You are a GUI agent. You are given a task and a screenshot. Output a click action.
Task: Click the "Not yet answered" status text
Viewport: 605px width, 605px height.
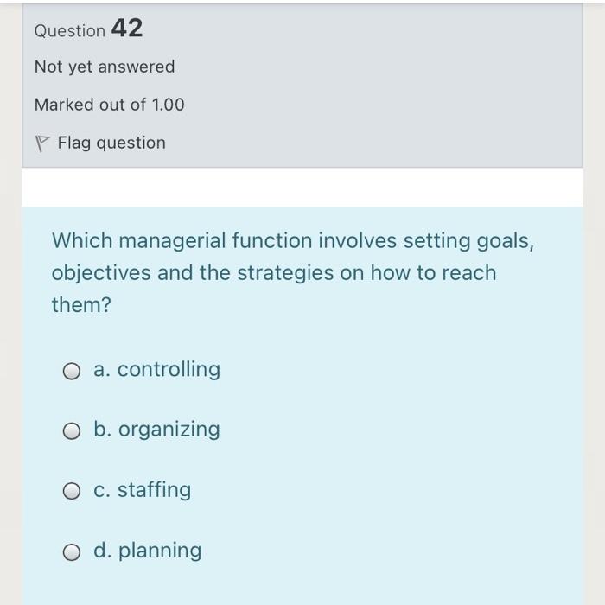click(x=105, y=67)
